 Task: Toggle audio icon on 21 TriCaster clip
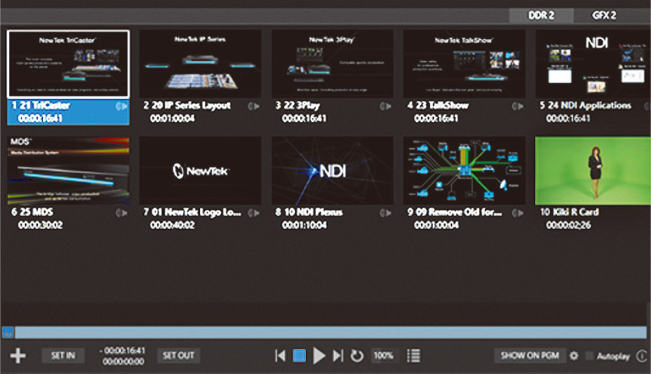(121, 106)
